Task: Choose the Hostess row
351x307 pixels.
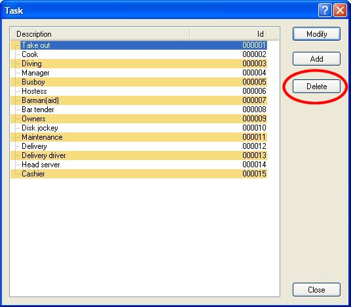Action: [139, 91]
